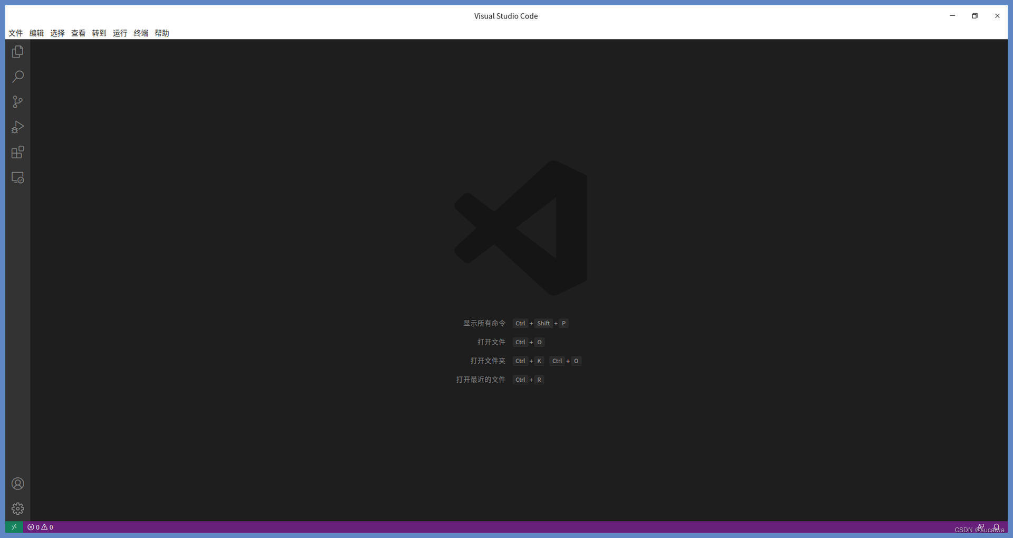Open the notifications bell in the status bar
The height and width of the screenshot is (538, 1013).
997,527
